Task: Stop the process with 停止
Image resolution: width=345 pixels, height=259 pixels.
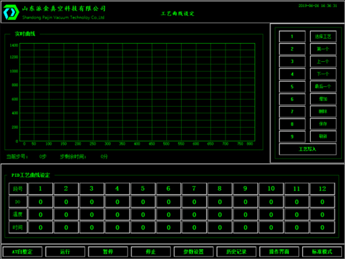Action: [151, 252]
